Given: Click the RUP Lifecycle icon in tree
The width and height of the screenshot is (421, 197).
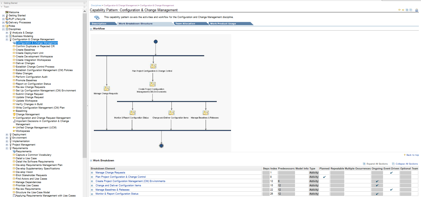Looking at the screenshot, I should coord(7,19).
